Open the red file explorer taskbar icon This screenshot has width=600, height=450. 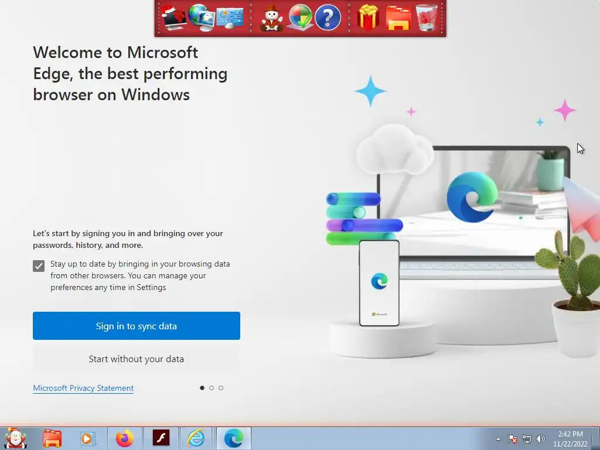(x=52, y=438)
